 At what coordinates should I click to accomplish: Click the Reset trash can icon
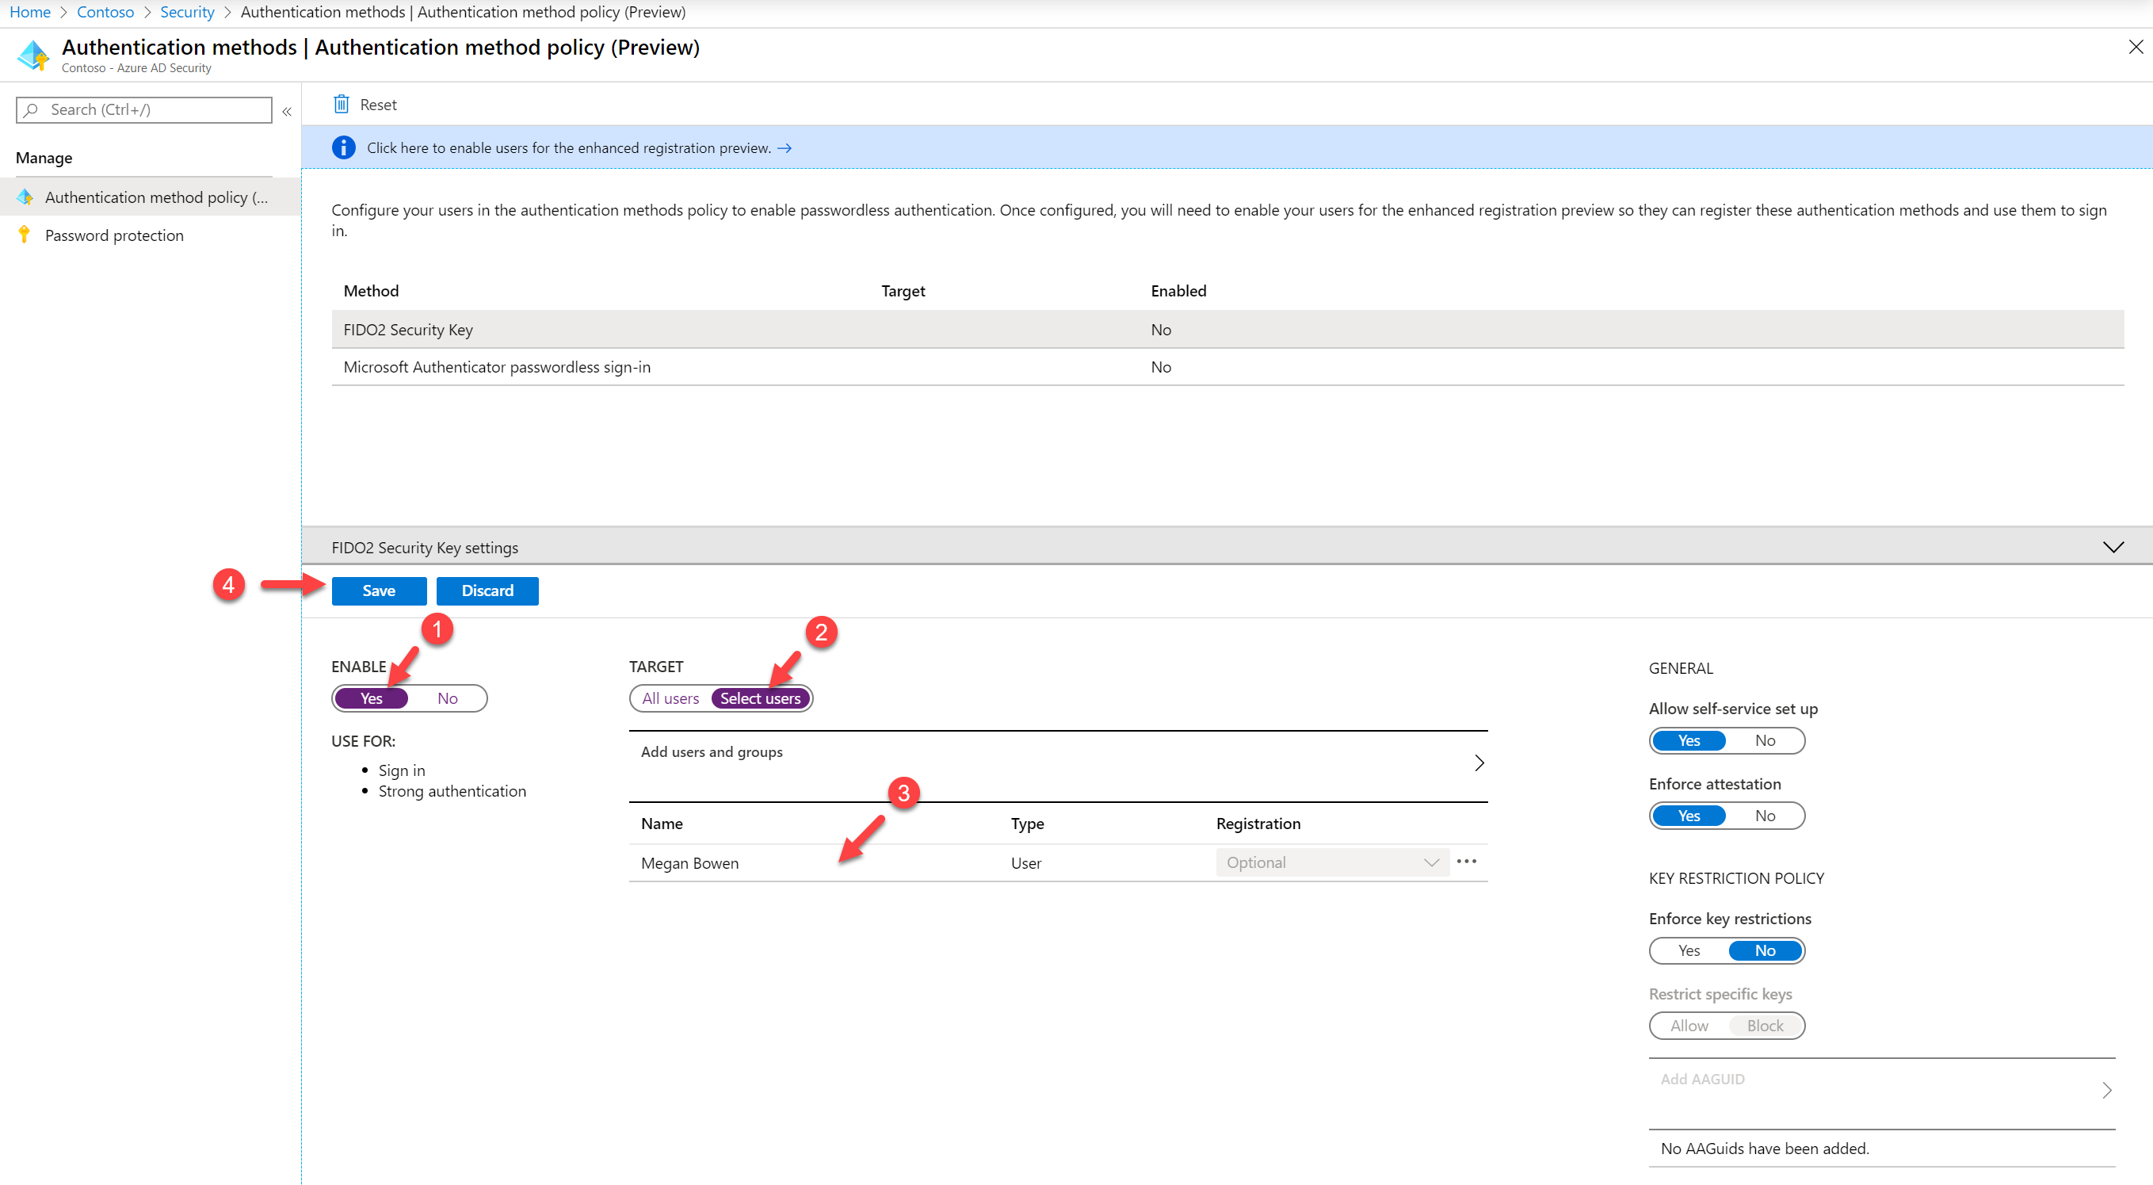[x=341, y=104]
